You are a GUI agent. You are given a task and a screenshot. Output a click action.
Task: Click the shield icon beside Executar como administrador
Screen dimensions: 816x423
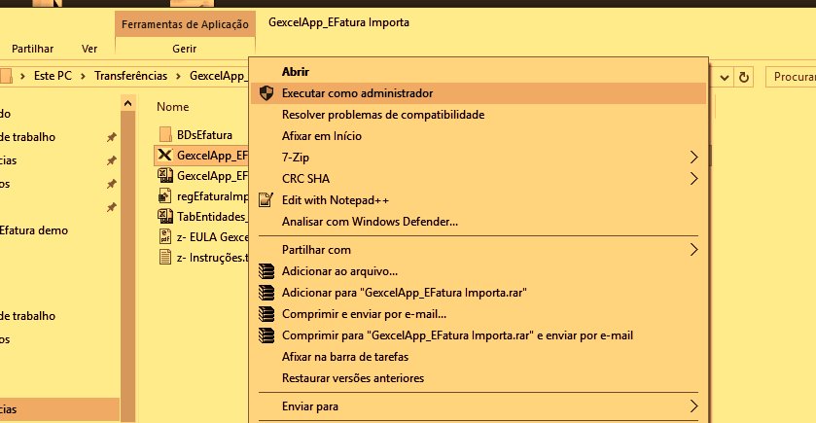(266, 93)
